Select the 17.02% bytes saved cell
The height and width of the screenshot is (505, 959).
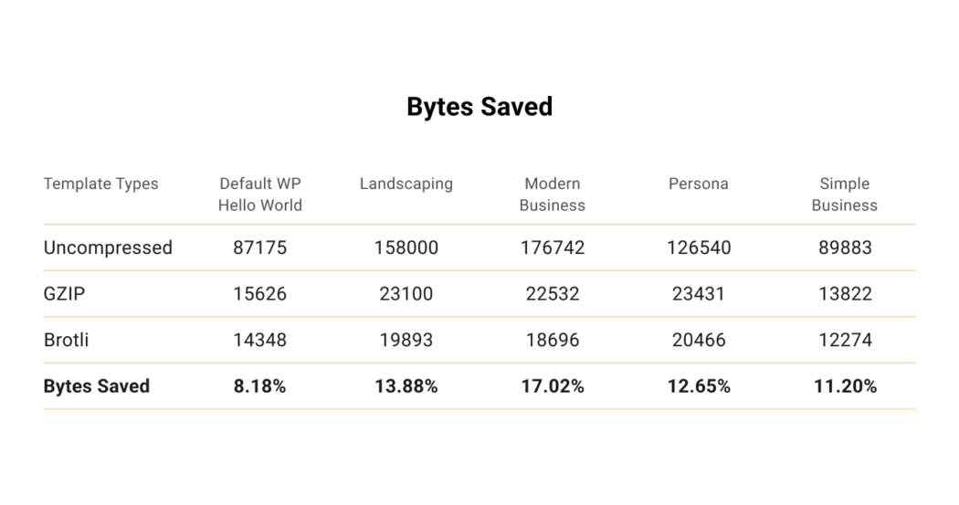pos(553,386)
